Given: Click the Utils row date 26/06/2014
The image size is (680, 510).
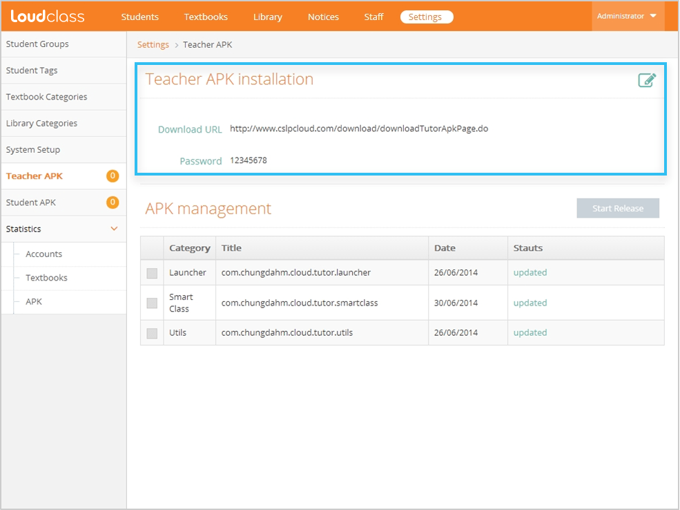Looking at the screenshot, I should pyautogui.click(x=456, y=332).
